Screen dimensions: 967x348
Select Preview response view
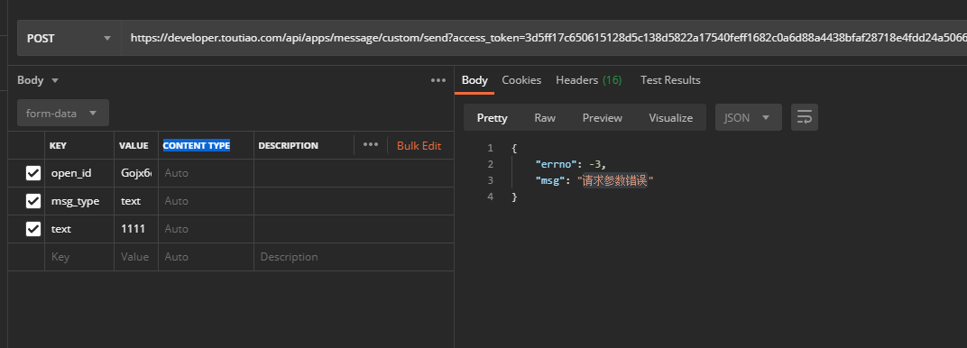pos(602,117)
